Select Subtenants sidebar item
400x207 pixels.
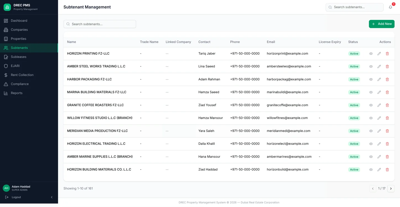pos(29,48)
